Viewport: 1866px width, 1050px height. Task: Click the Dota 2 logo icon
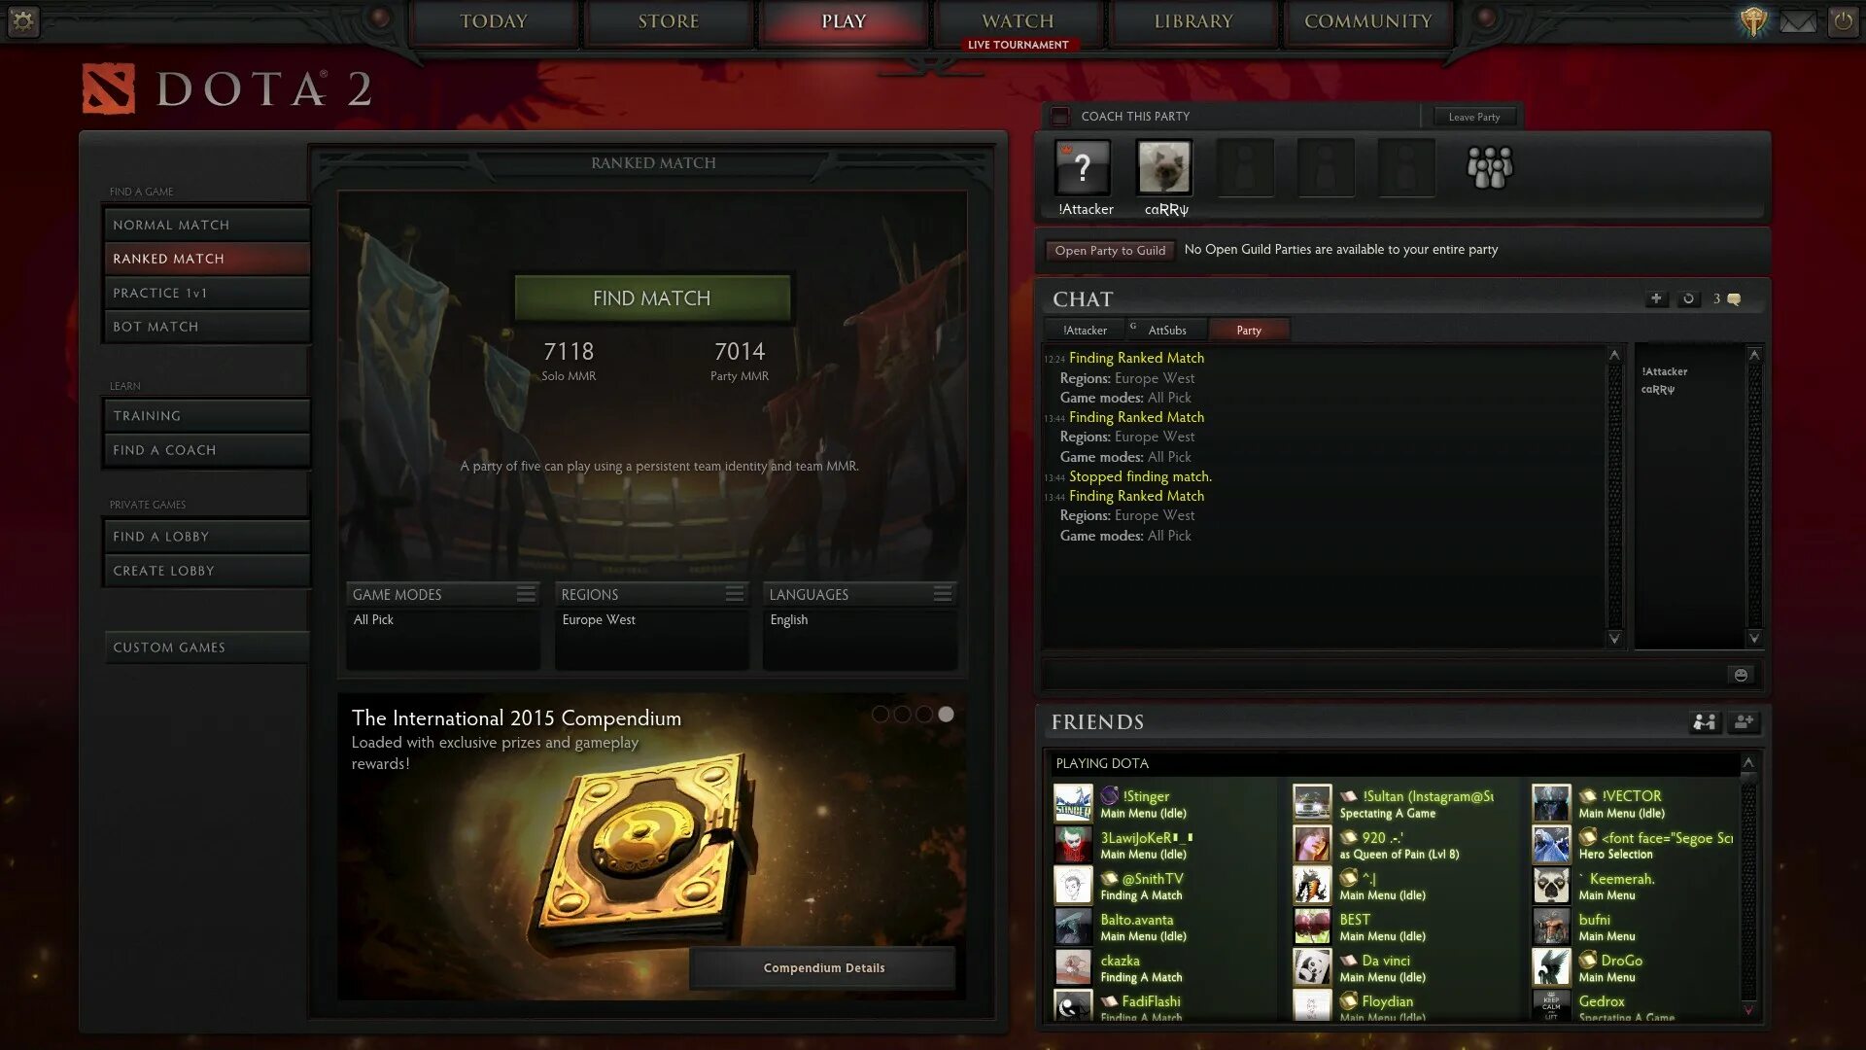pyautogui.click(x=106, y=88)
